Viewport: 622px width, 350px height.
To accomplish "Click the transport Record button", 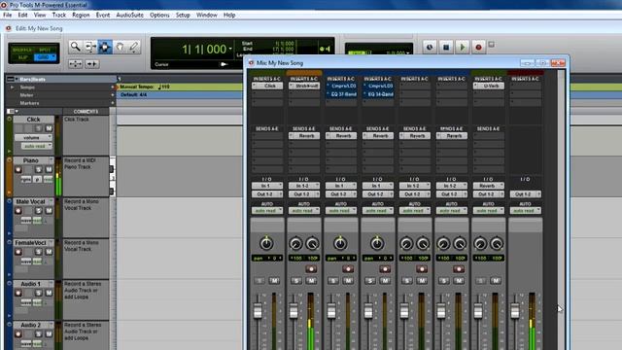I will [x=478, y=47].
